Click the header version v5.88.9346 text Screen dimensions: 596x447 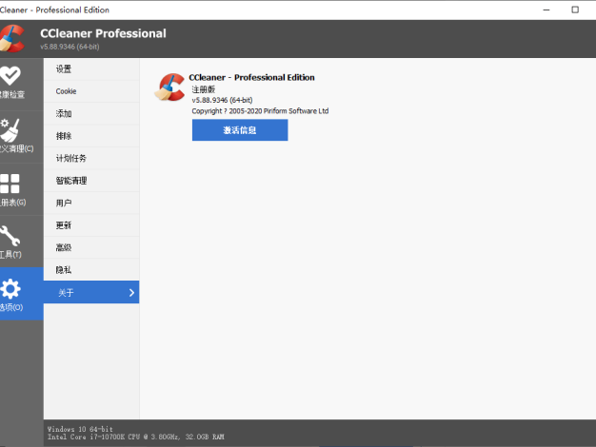click(x=70, y=47)
